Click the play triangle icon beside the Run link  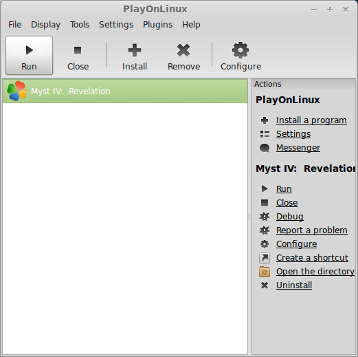tap(265, 188)
